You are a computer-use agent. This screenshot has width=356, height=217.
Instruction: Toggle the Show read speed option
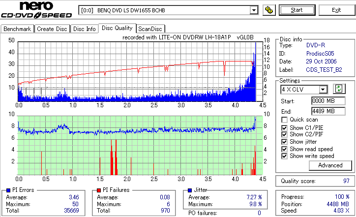point(284,149)
